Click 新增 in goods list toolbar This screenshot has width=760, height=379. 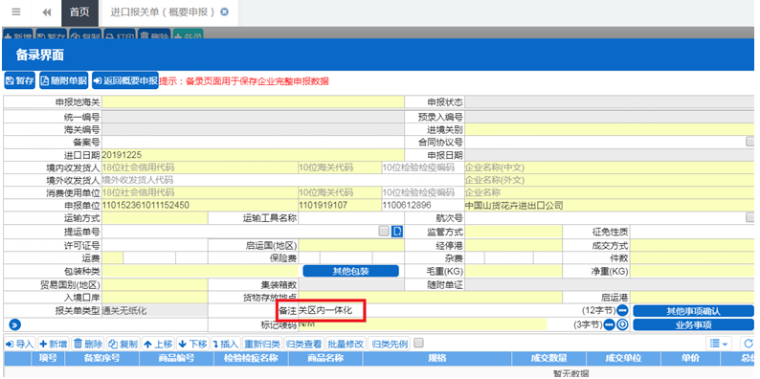click(x=54, y=345)
